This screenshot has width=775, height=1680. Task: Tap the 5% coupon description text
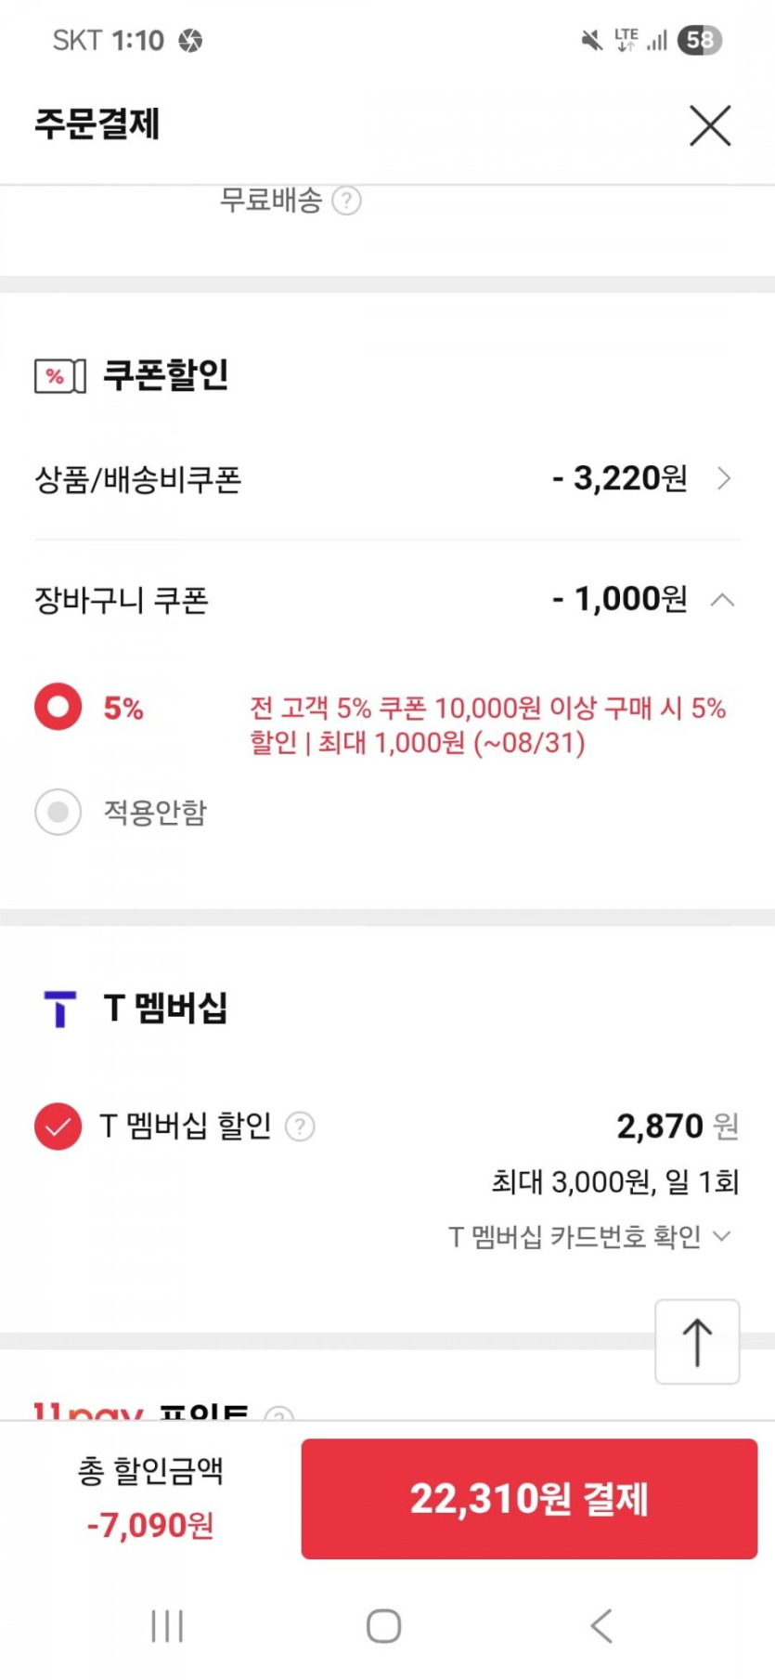click(487, 725)
